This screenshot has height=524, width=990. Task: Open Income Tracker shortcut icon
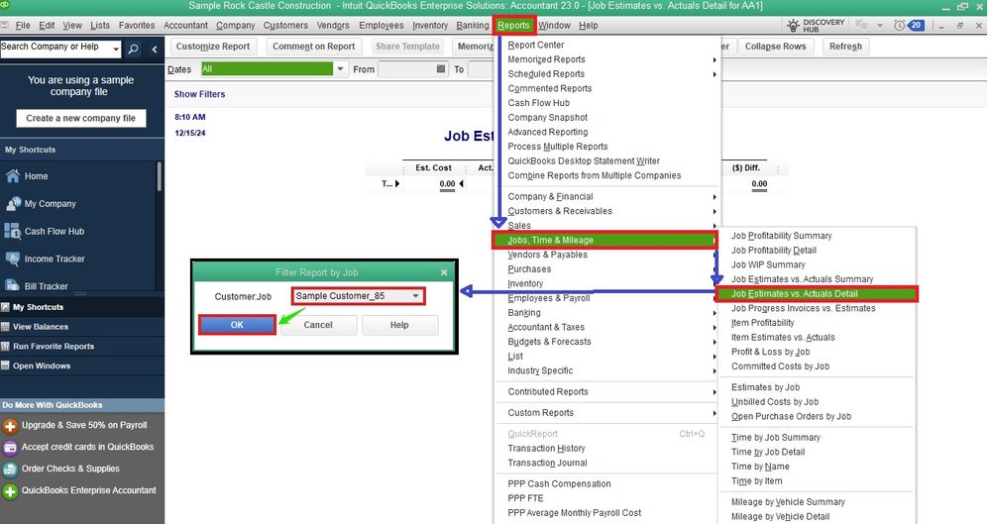click(13, 259)
